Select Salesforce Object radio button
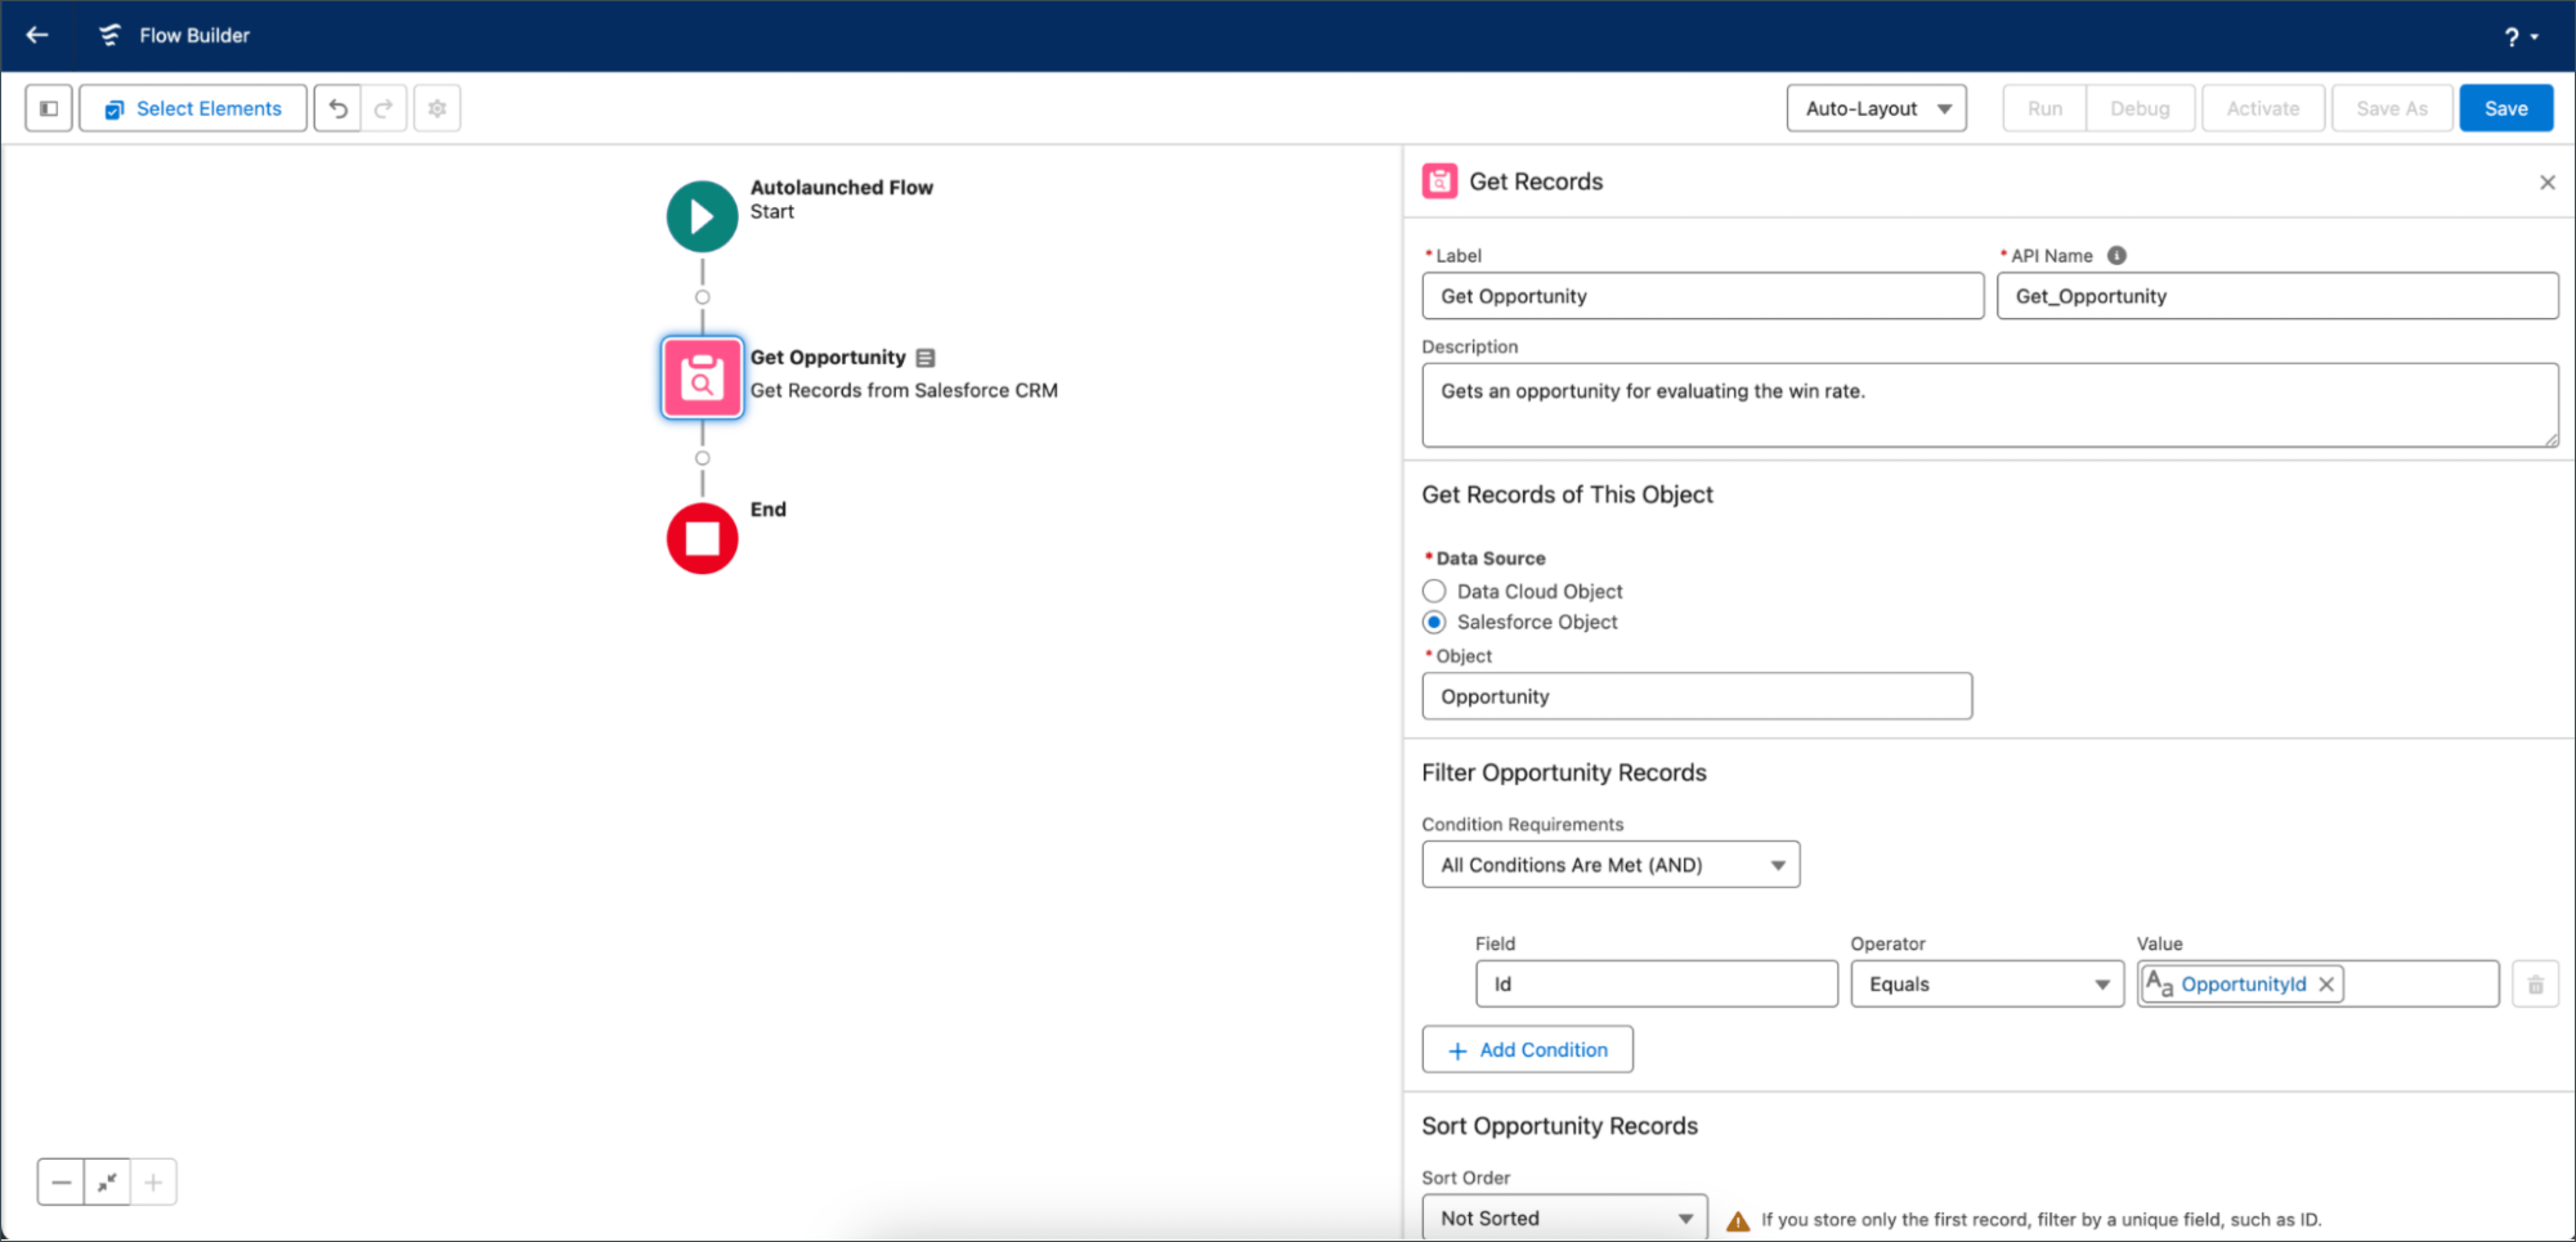Image resolution: width=2576 pixels, height=1242 pixels. click(x=1434, y=622)
